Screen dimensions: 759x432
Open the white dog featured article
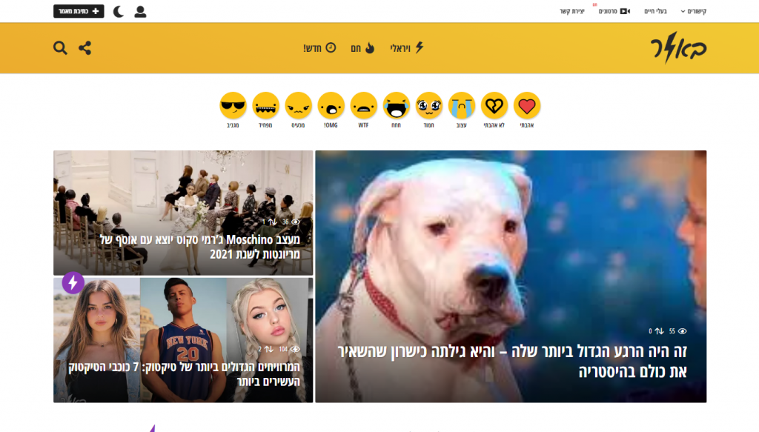tap(511, 276)
